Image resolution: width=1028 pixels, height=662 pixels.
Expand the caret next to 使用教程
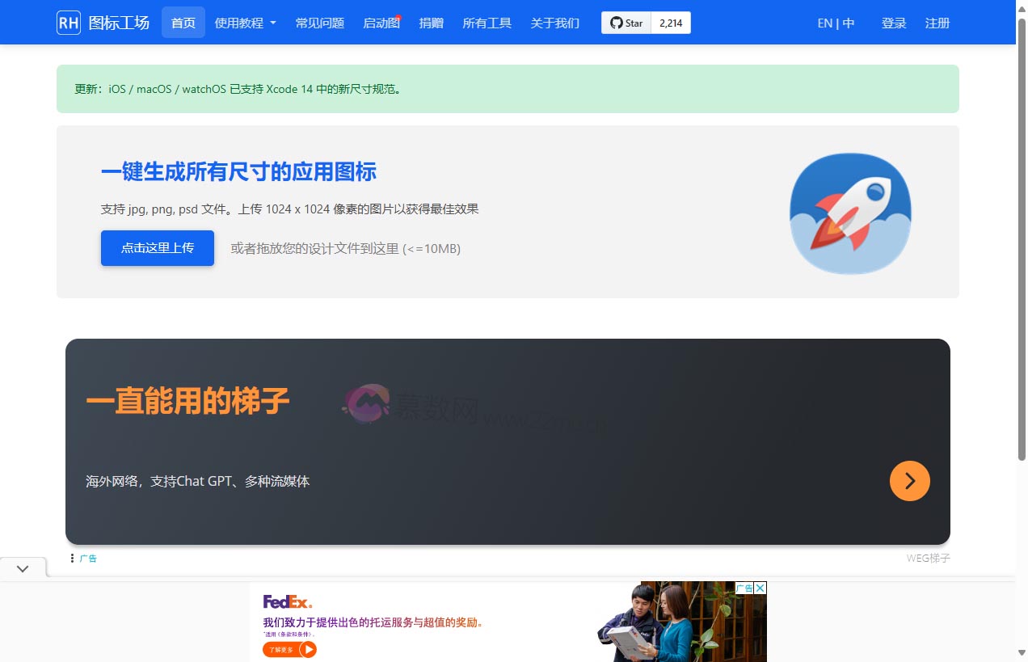tap(272, 23)
